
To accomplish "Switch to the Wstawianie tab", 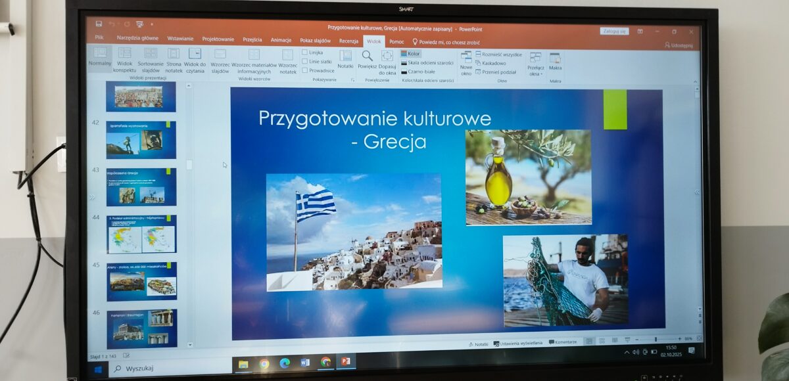I will (x=180, y=39).
